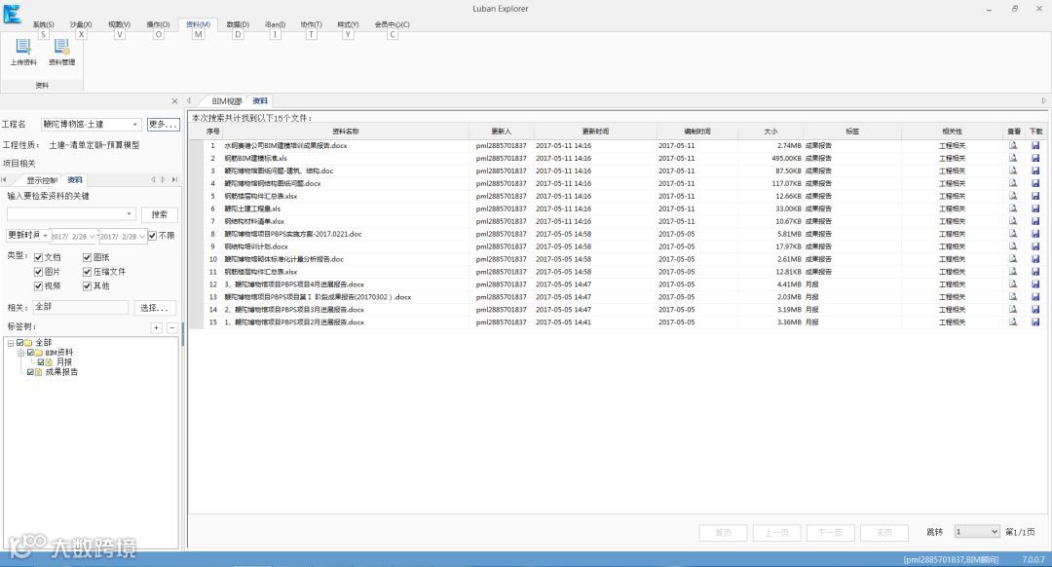The image size is (1052, 567).
Task: Uncheck the 不限 date limit checkbox
Action: pos(153,236)
